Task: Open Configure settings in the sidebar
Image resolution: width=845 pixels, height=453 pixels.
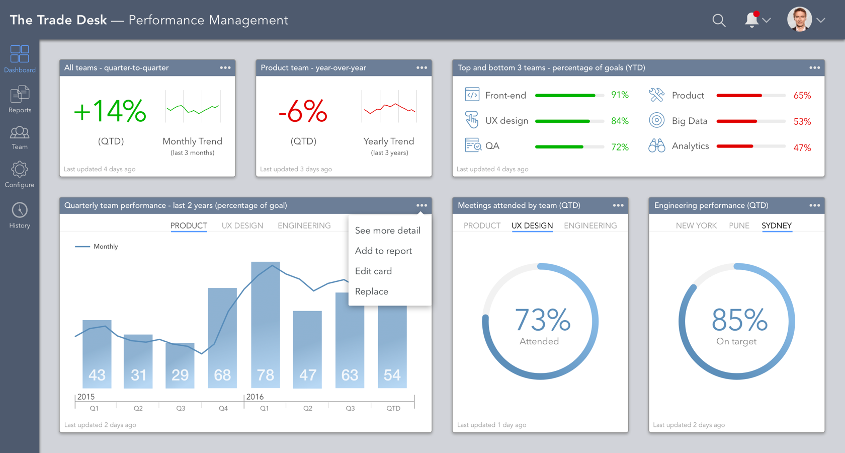Action: pyautogui.click(x=20, y=170)
